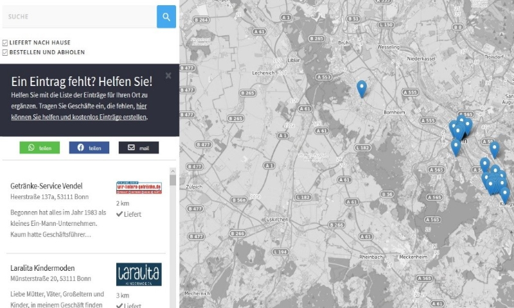Click the blue search magnifier button
The height and width of the screenshot is (308, 514).
click(x=166, y=17)
